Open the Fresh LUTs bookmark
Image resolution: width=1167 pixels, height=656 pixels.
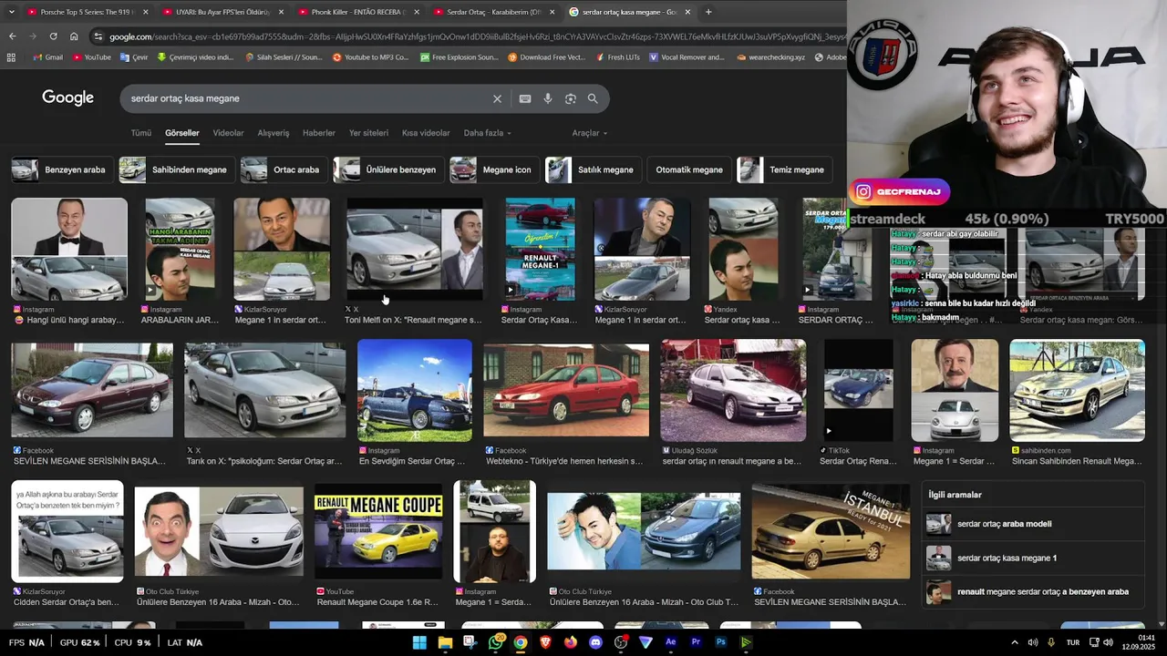pyautogui.click(x=617, y=57)
